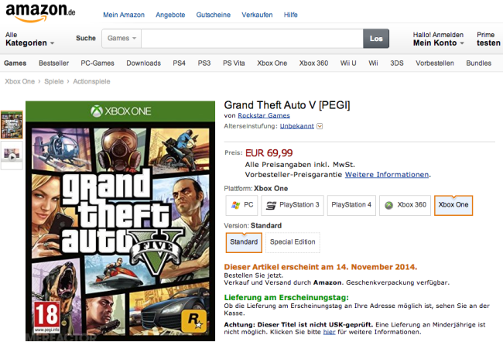503x359 pixels.
Task: Click the Los search button
Action: [x=376, y=39]
